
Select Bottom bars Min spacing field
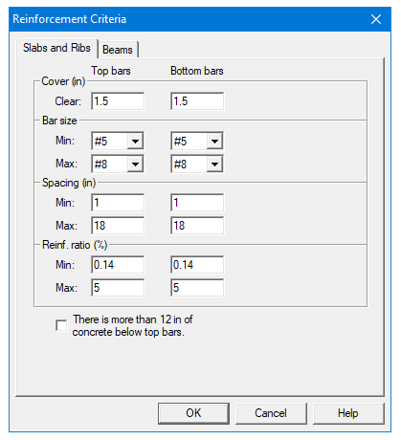tap(197, 203)
